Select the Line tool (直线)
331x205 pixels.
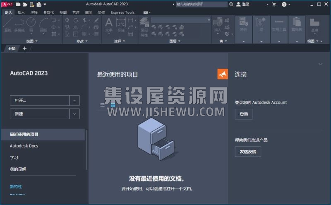pos(8,25)
